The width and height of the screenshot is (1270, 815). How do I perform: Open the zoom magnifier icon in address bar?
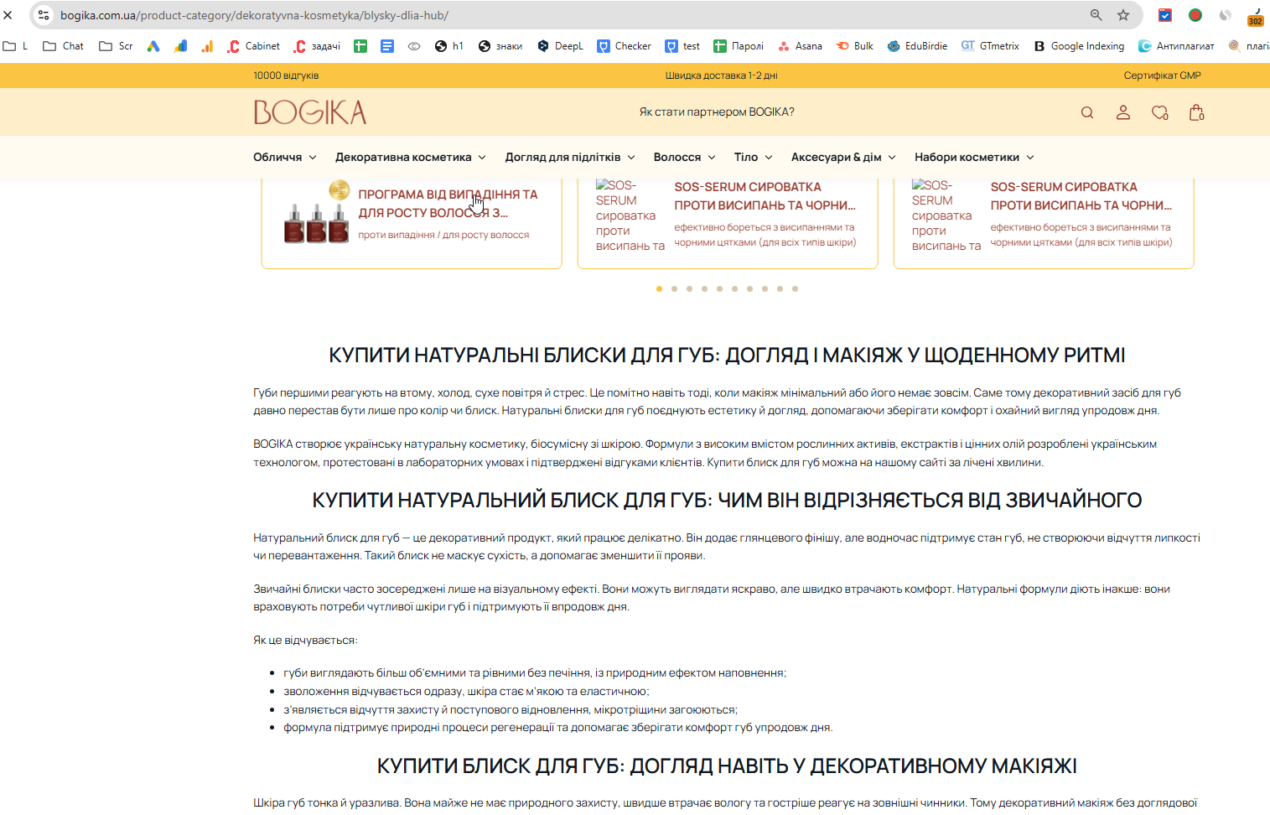click(x=1096, y=15)
